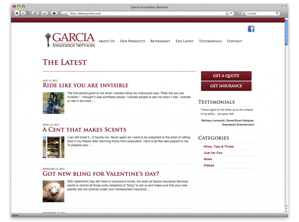Click the Bethany Lemanski testimonial attribution
This screenshot has height=222, width=299.
pos(227,123)
